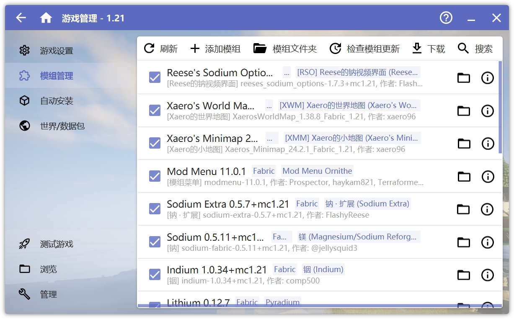
Task: Uncheck the Indium 1.0.34 mod
Action: coord(155,275)
